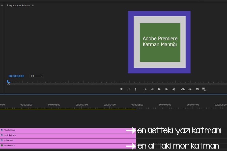
Task: Click the blue playhead timecode 00:00:00:00
Action: coord(16,76)
